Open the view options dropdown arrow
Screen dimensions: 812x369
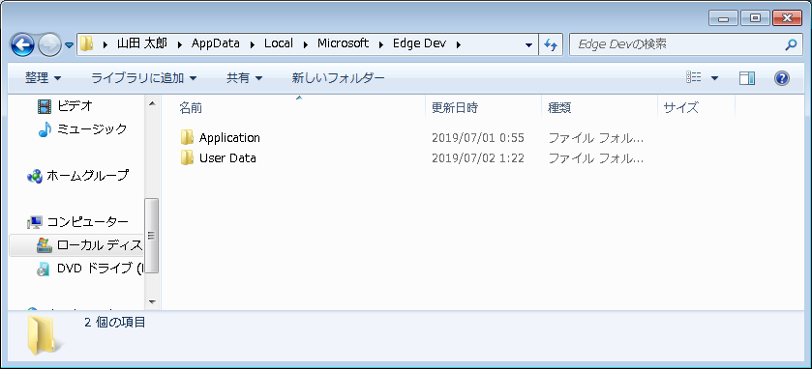click(714, 78)
